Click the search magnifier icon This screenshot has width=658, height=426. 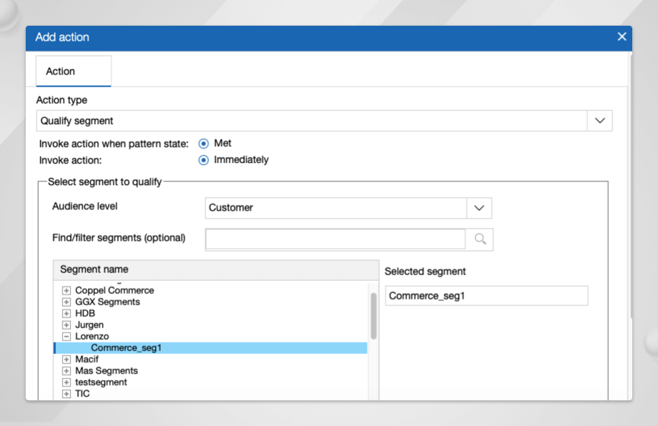point(480,239)
